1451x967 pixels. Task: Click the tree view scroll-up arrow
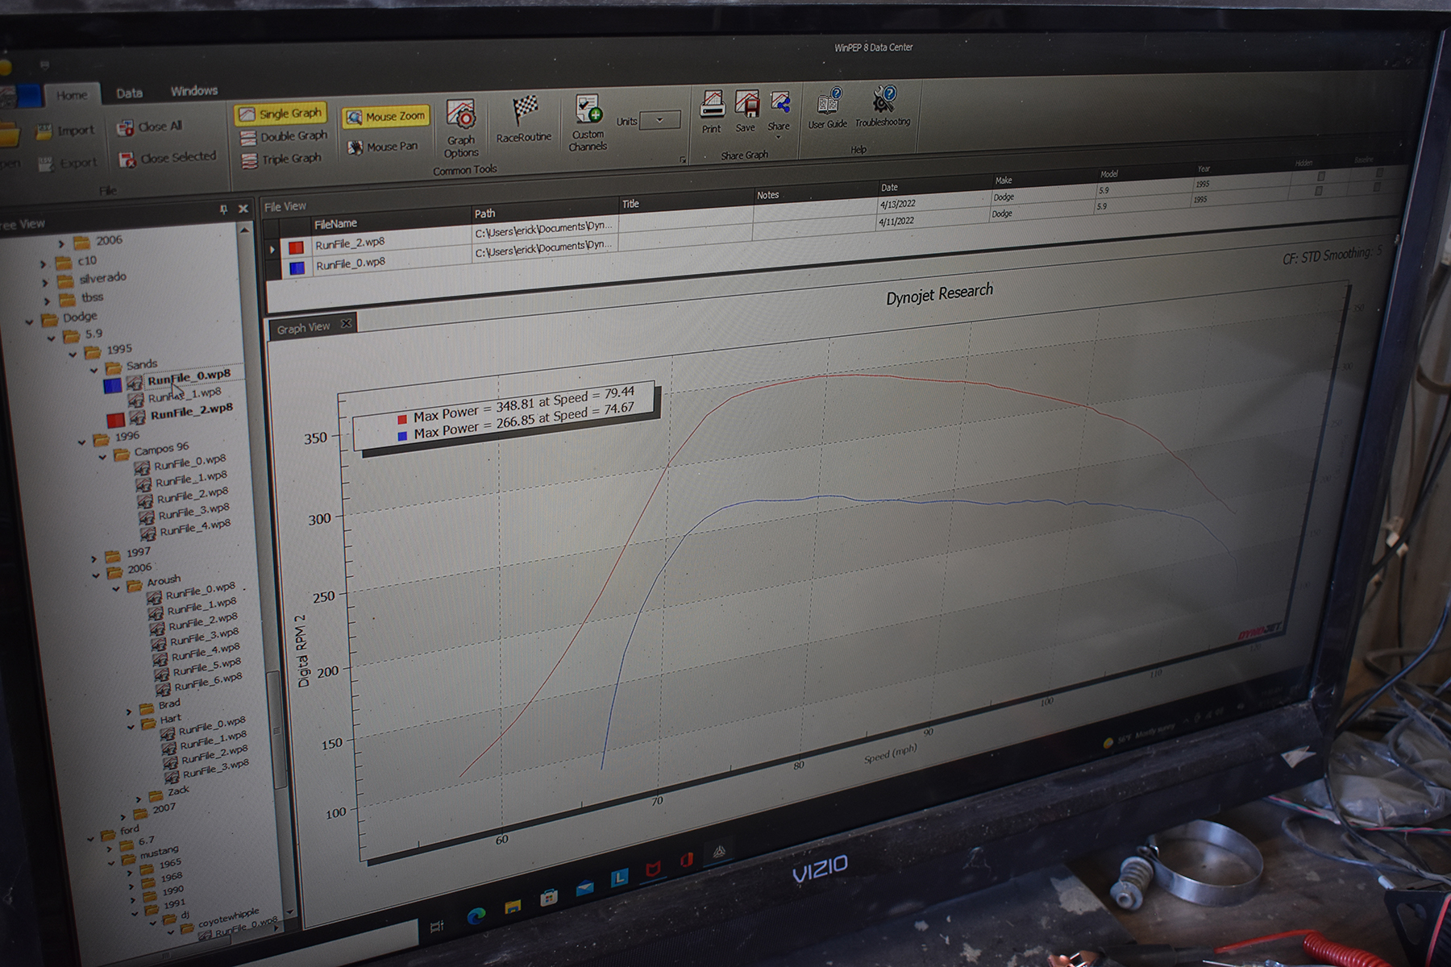pyautogui.click(x=243, y=230)
